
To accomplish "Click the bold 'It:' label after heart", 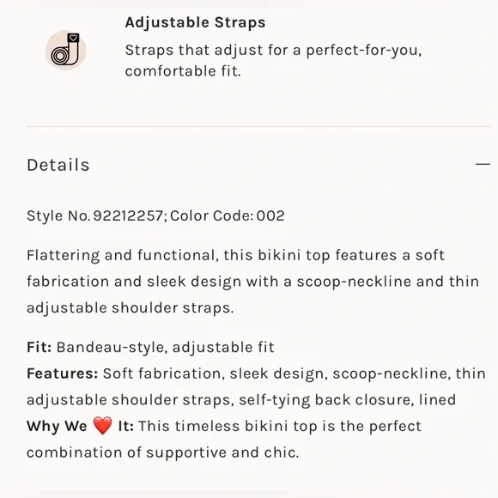I will [x=125, y=426].
